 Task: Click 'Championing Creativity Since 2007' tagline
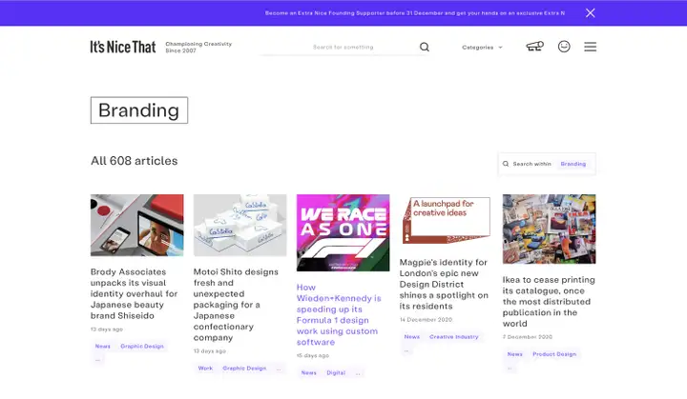[x=198, y=48]
